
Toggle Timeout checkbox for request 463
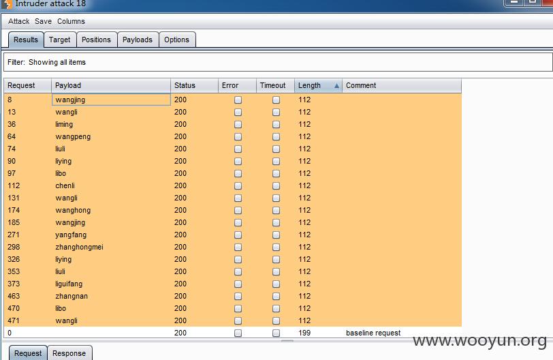click(276, 296)
